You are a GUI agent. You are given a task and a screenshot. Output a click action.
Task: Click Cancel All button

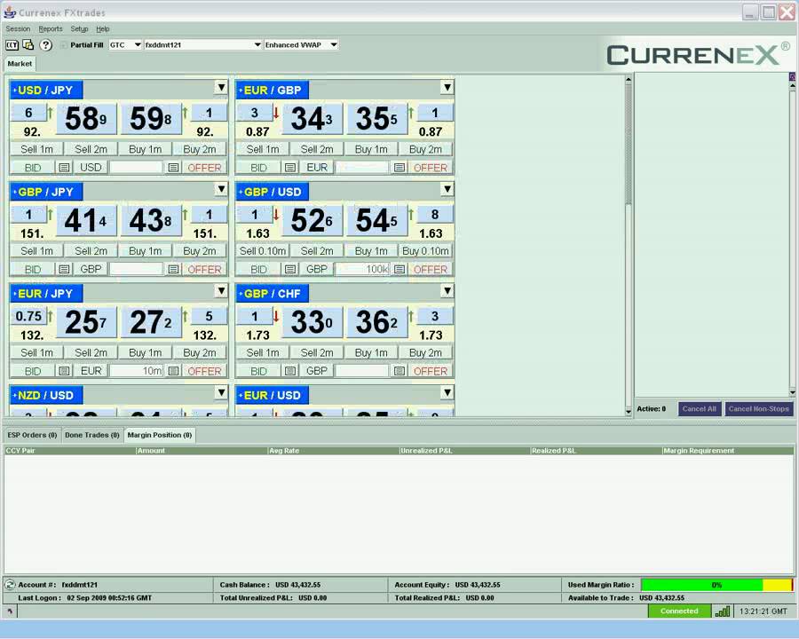coord(700,408)
